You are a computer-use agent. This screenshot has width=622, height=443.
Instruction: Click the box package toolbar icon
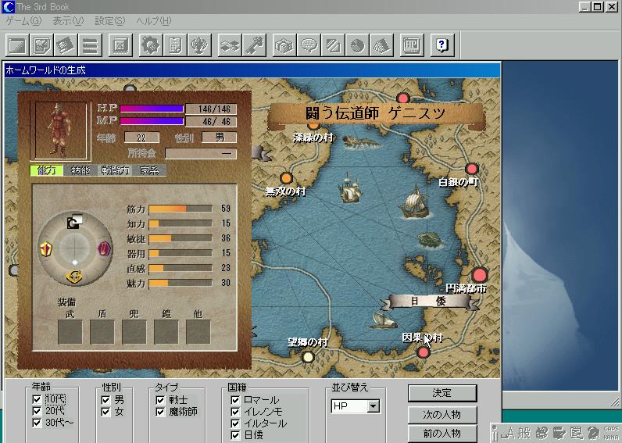tap(284, 45)
